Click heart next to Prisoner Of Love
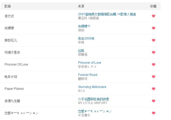 click(x=153, y=65)
